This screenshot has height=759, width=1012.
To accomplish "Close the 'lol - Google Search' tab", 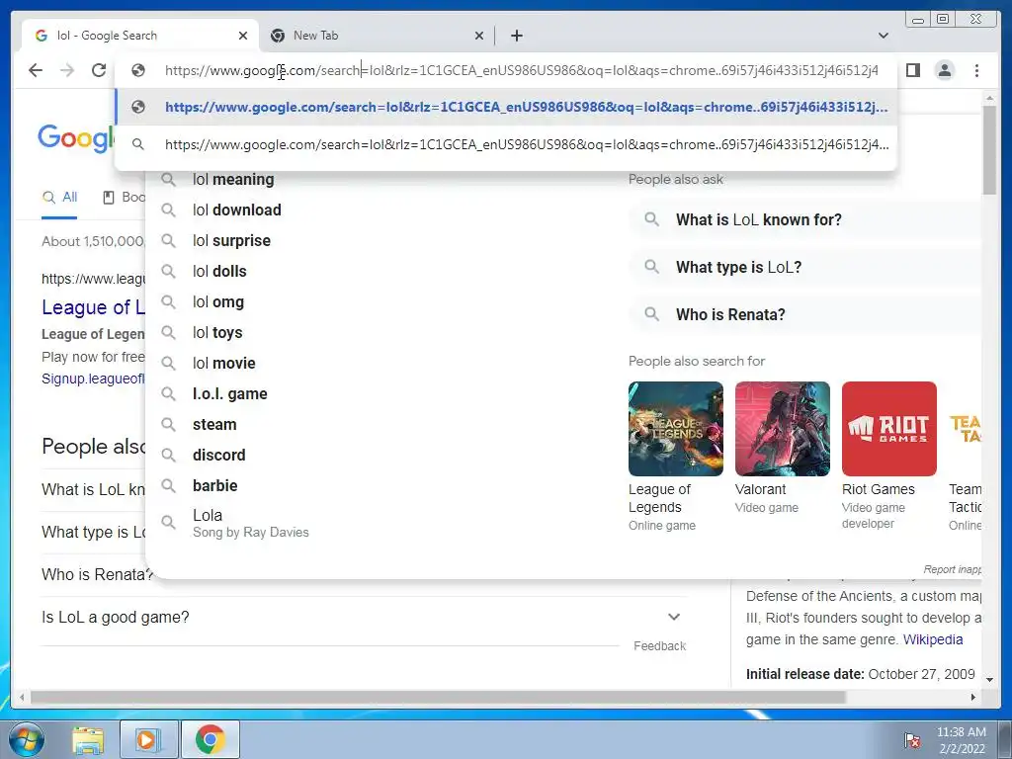I will (243, 36).
